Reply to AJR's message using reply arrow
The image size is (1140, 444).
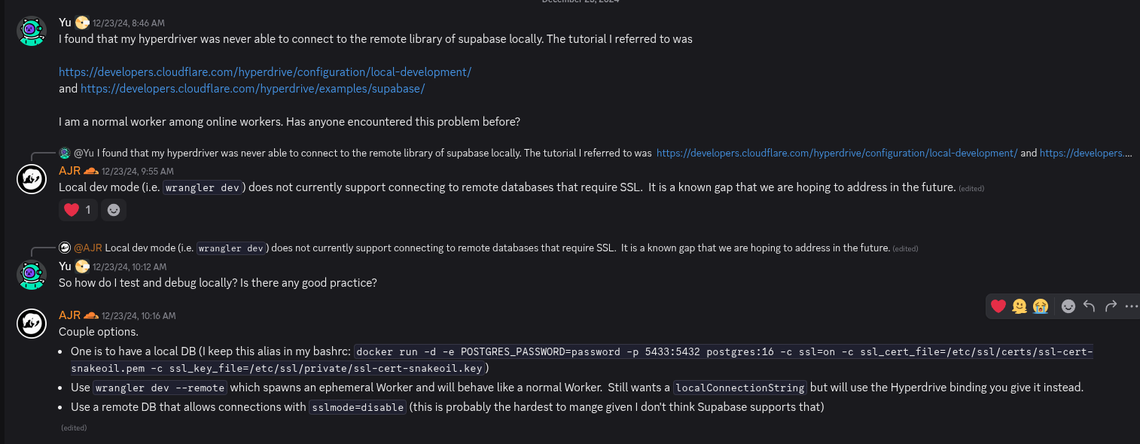click(1089, 306)
